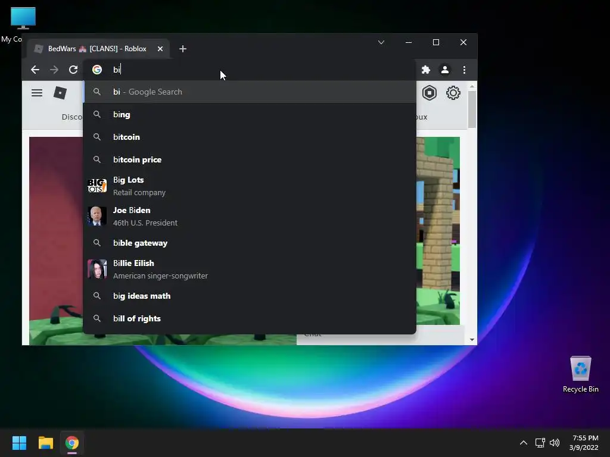The image size is (610, 457).
Task: Click the magnifier icon beside 'bing'
Action: coord(97,114)
